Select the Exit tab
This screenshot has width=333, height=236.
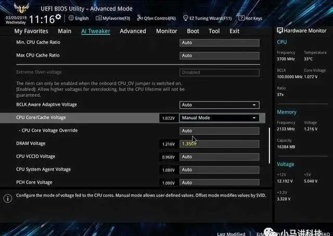234,31
